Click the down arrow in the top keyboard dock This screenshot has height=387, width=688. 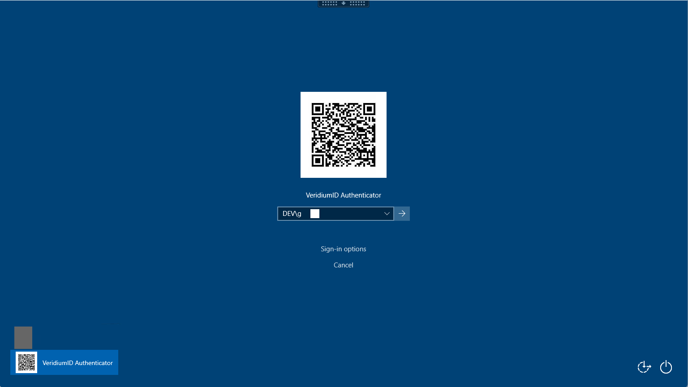tap(343, 4)
